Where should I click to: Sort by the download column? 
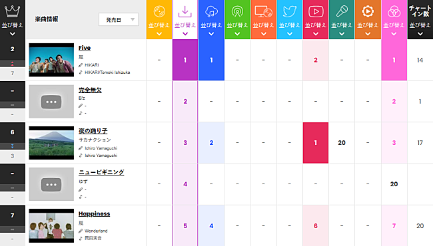point(185,29)
